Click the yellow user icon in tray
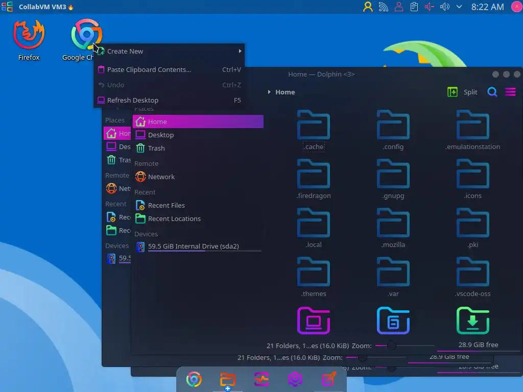The image size is (523, 392). pos(368,7)
